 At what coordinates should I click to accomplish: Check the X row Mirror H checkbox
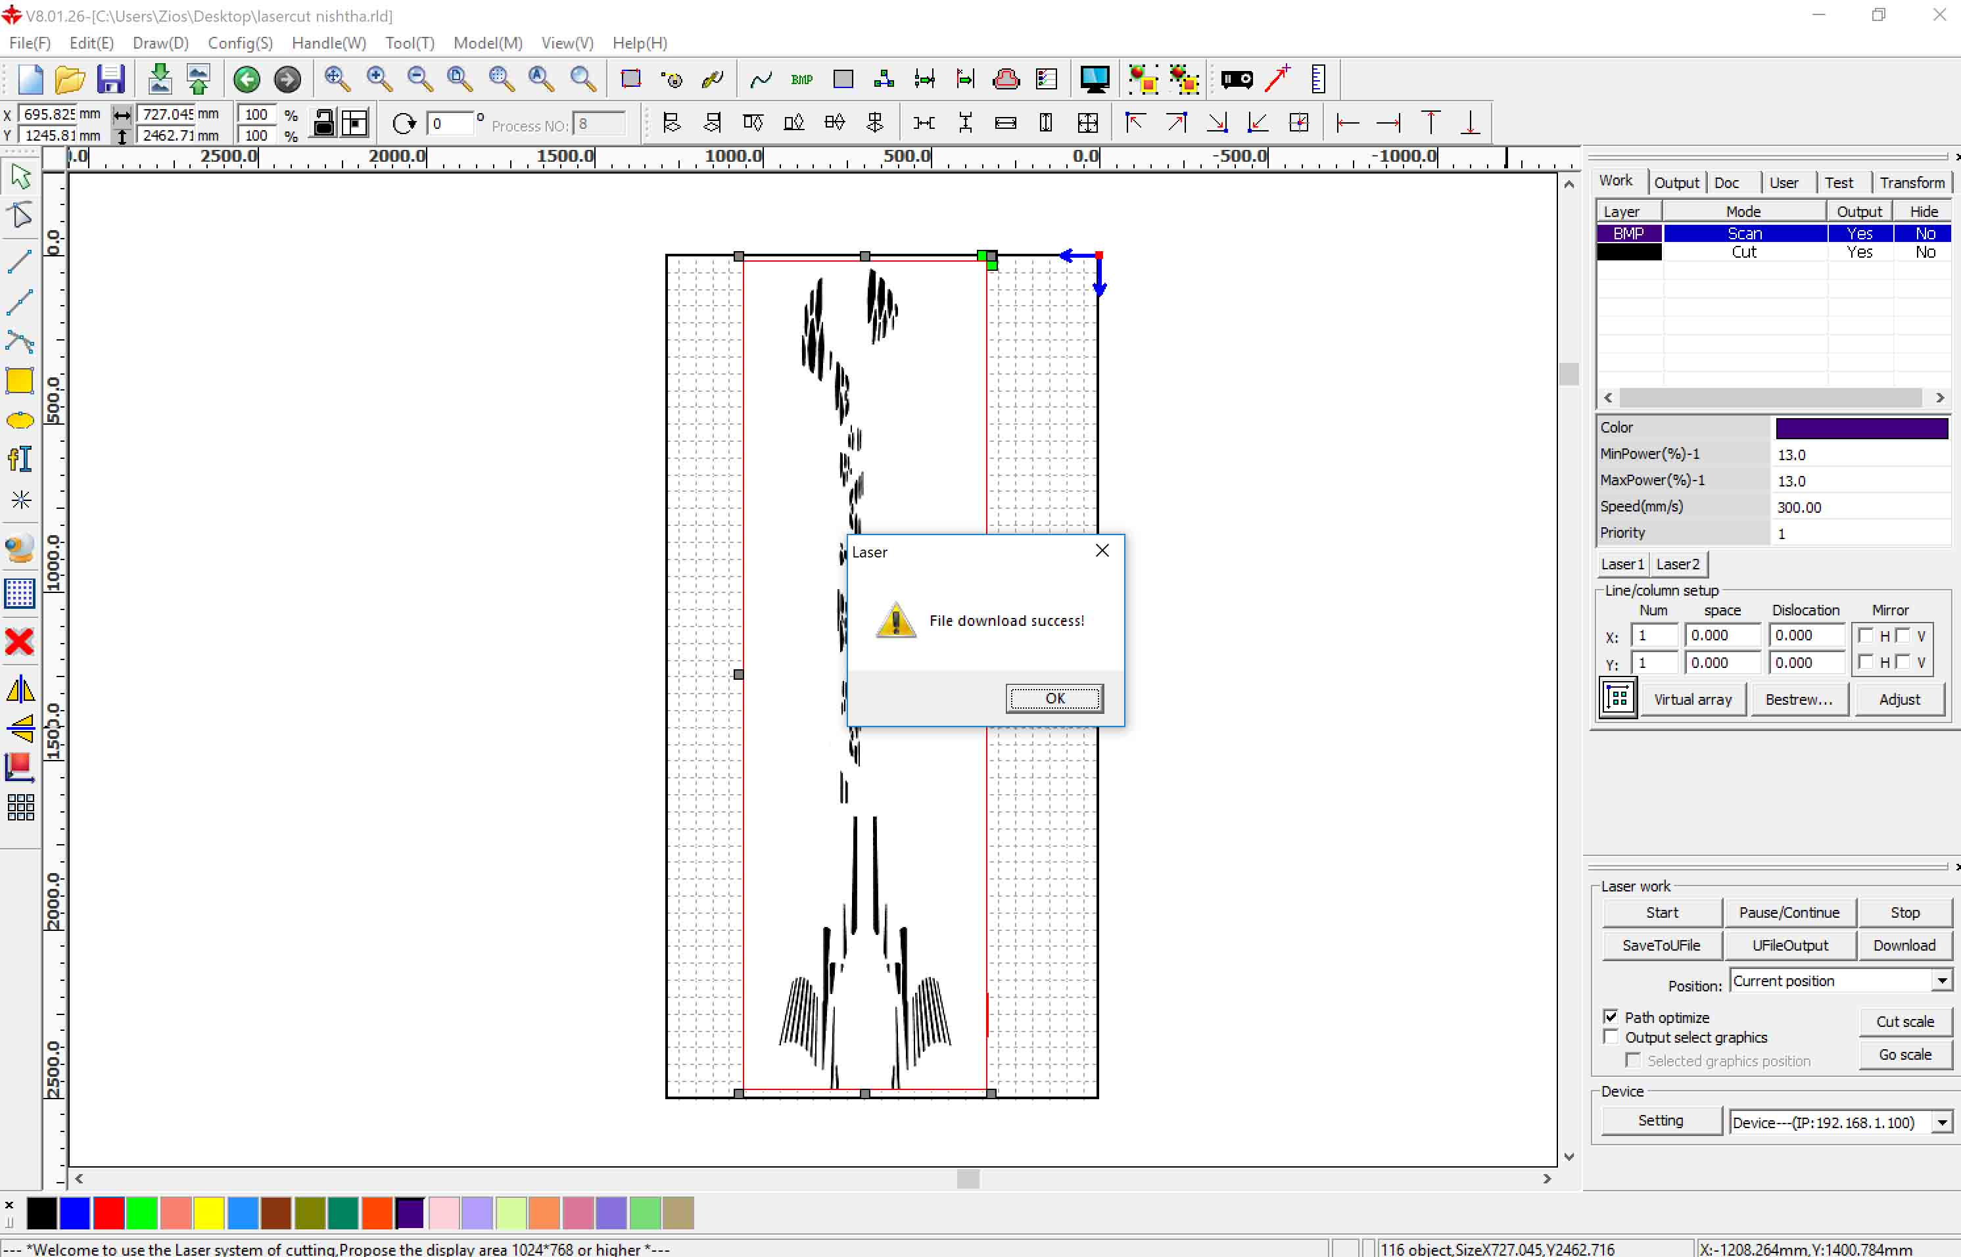tap(1866, 636)
